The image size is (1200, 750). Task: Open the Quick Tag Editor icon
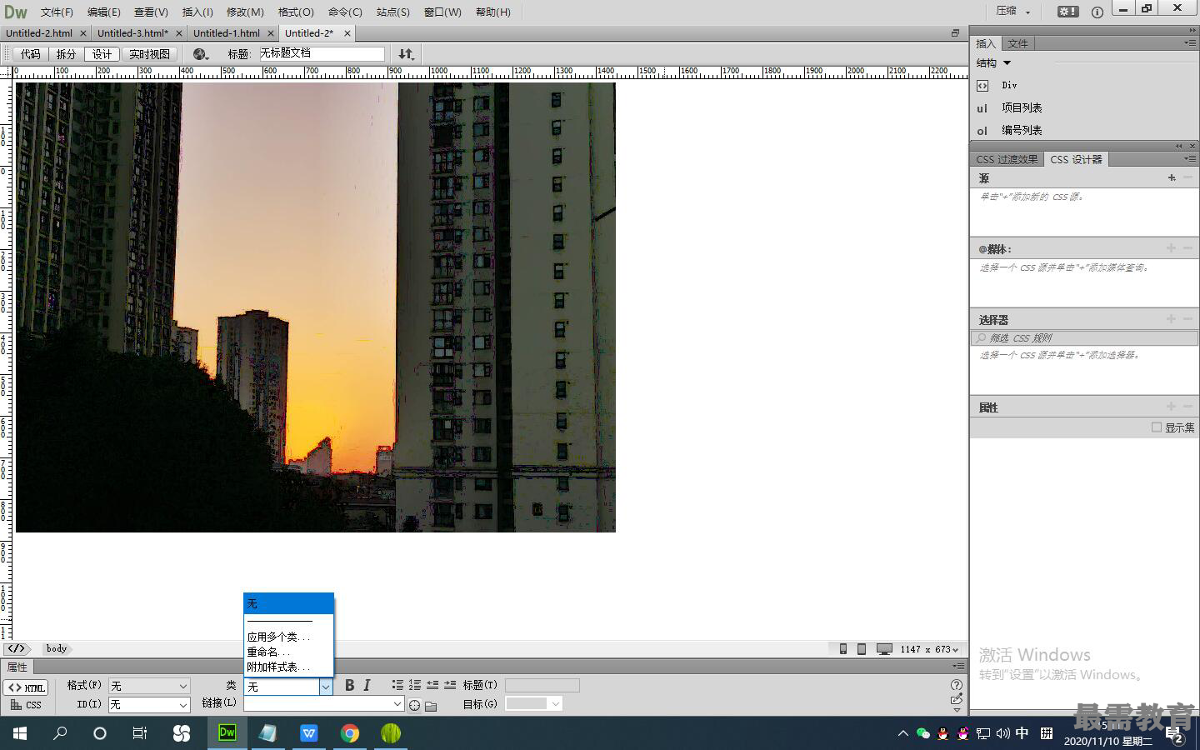[957, 698]
